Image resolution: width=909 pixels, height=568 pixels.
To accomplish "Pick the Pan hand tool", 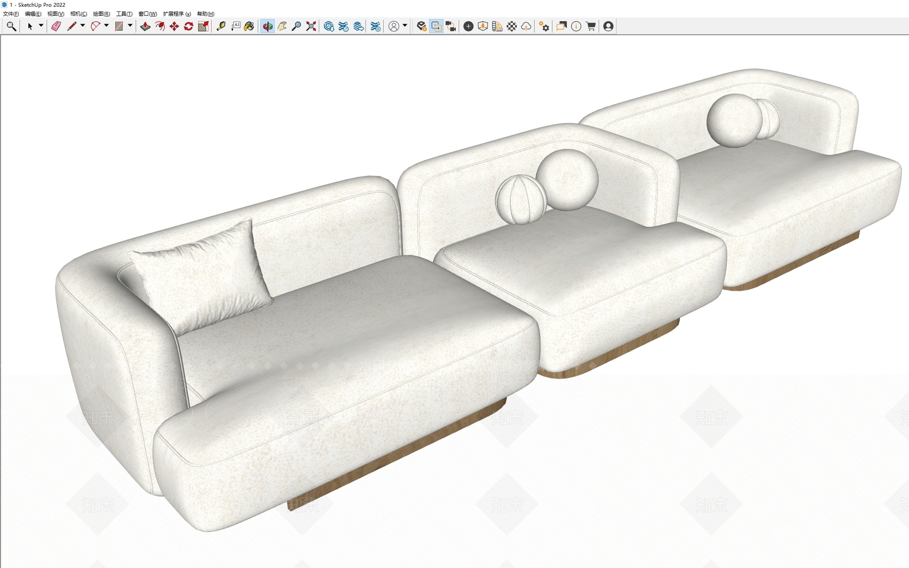I will 282,26.
